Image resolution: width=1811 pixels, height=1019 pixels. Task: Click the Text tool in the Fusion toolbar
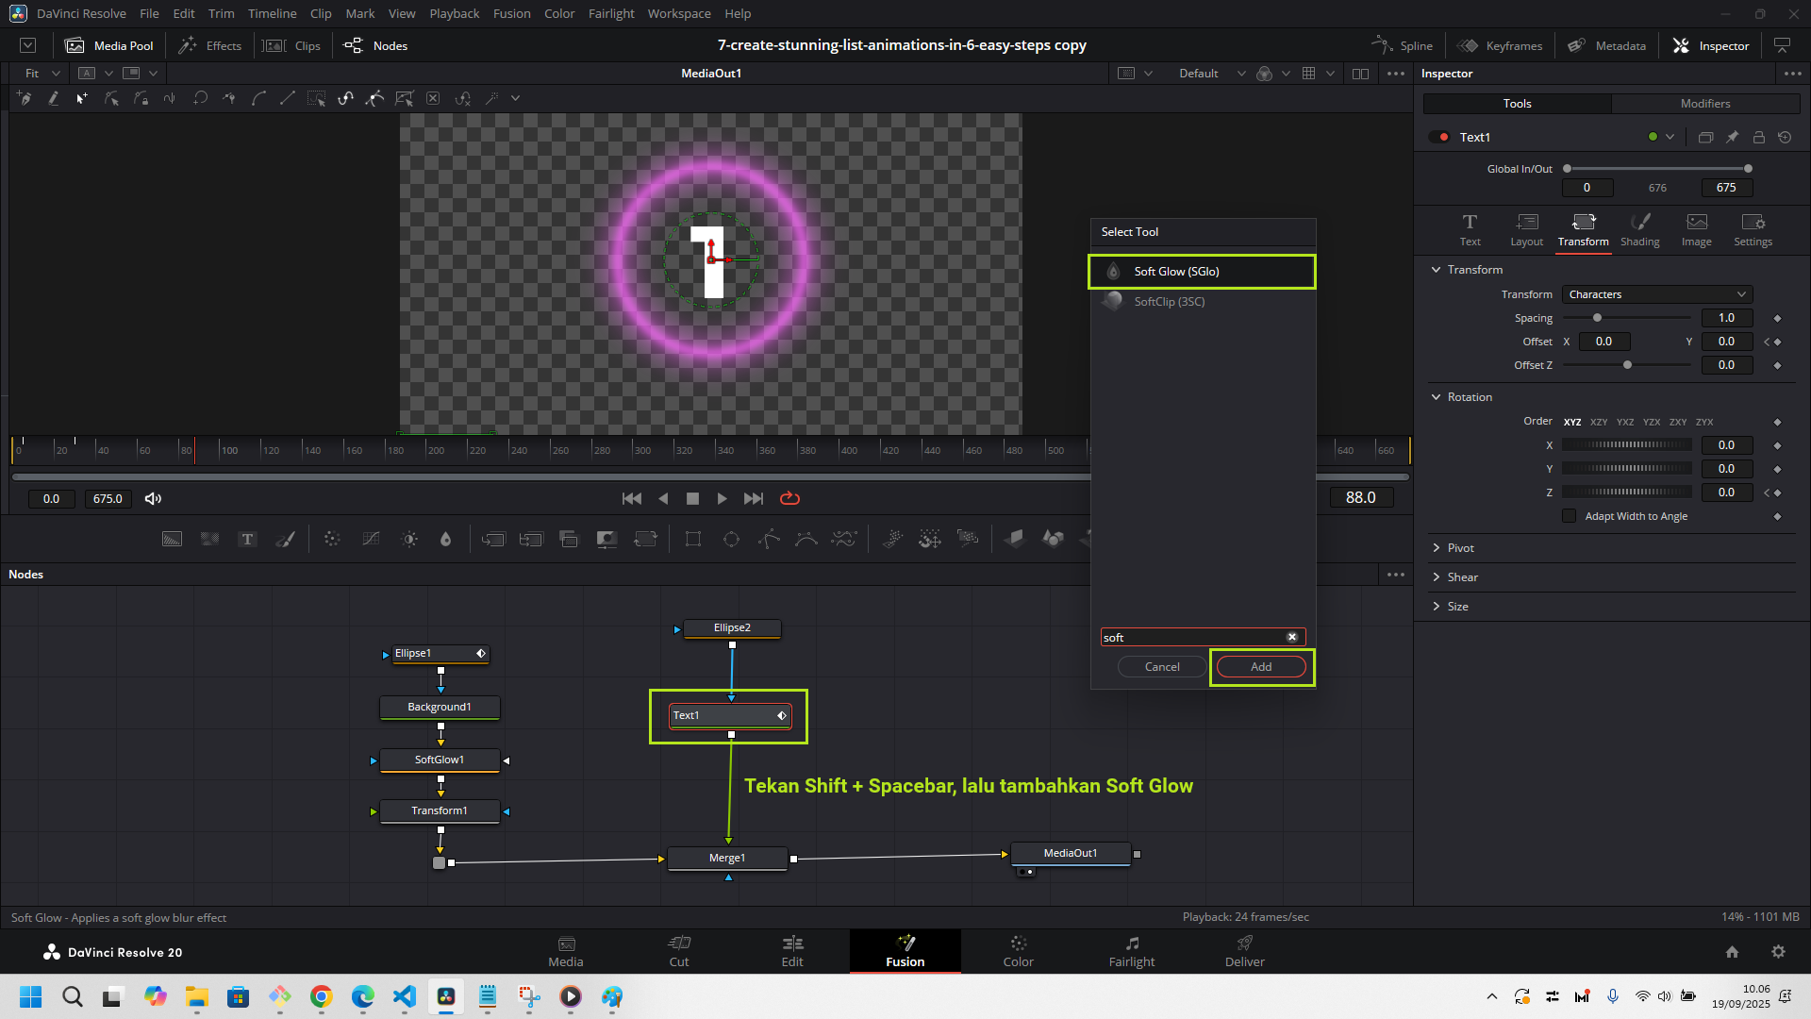[247, 539]
